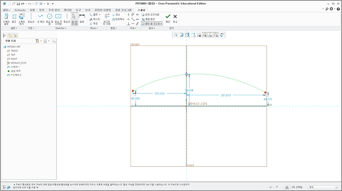
Task: Switch to the 렌더링 tab
Action: [x=67, y=10]
